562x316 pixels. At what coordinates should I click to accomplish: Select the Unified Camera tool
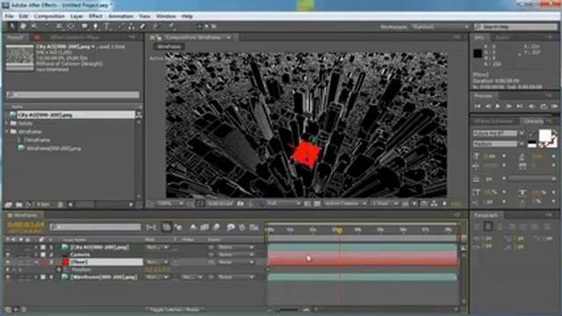59,26
